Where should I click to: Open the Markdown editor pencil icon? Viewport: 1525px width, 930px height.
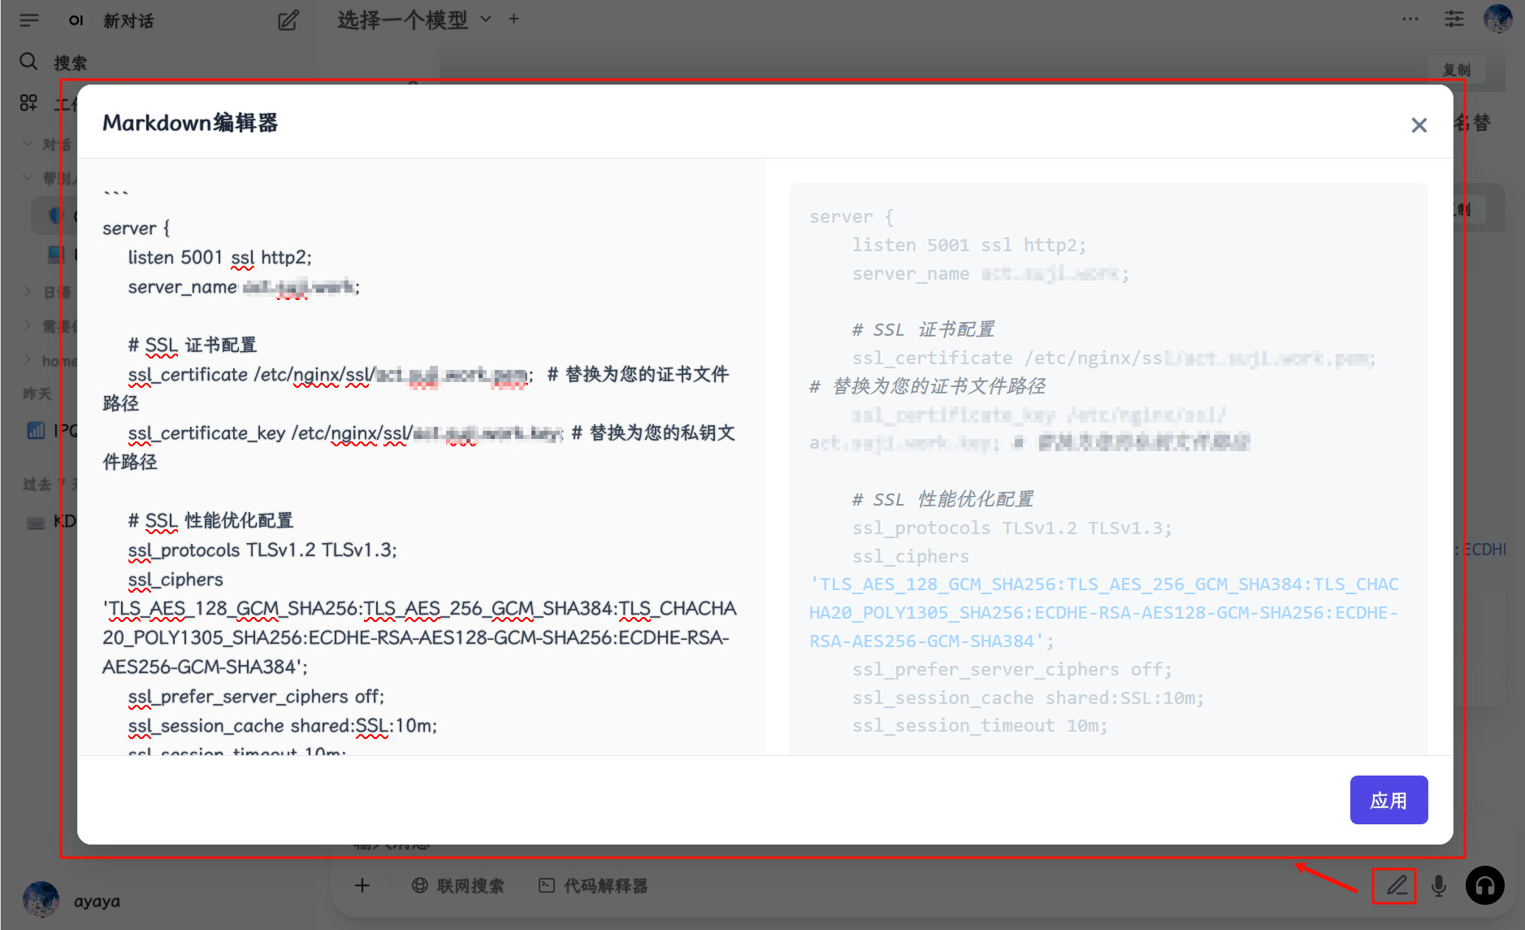[1396, 885]
